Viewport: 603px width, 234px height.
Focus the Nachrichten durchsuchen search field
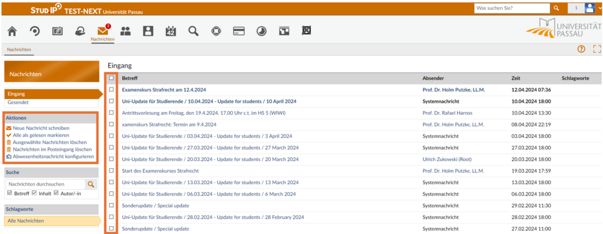(x=45, y=184)
